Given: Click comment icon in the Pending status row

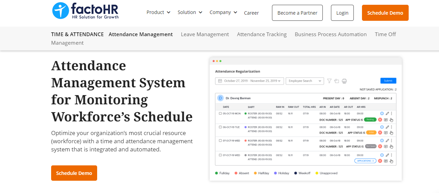Looking at the screenshot, I should point(386,120).
